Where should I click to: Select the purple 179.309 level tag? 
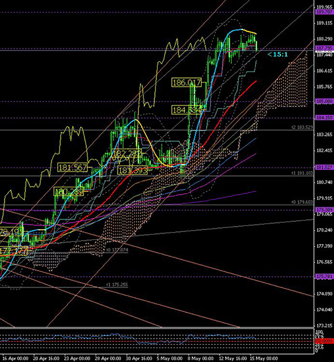[x=325, y=209]
